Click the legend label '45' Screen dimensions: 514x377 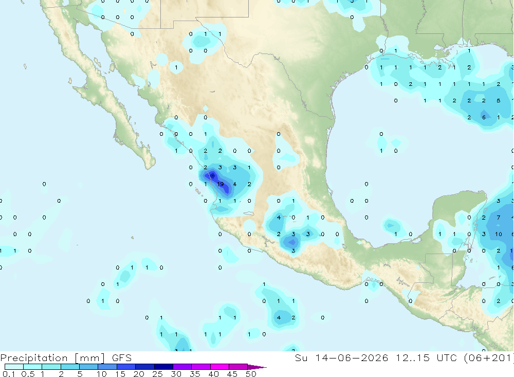point(232,374)
